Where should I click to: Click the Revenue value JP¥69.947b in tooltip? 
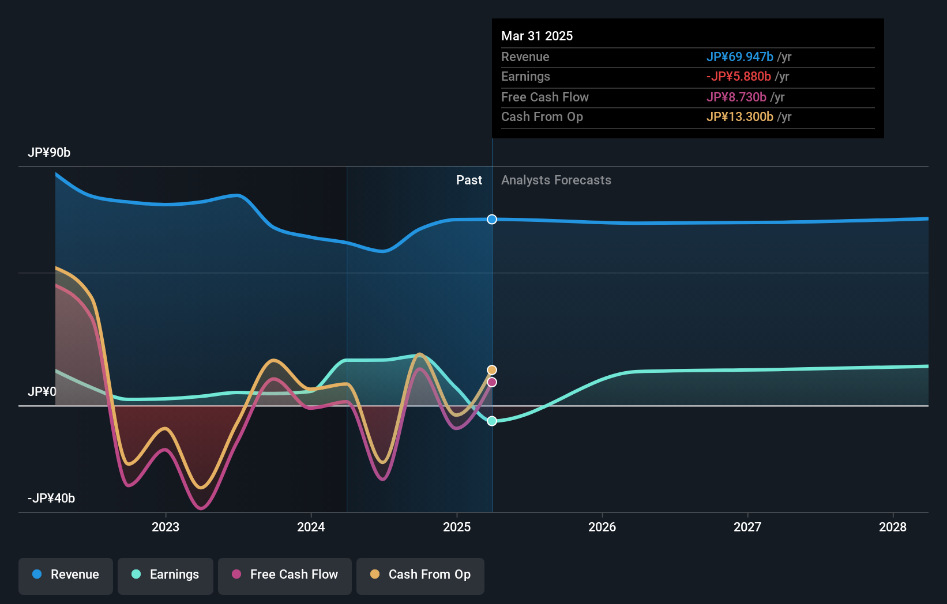tap(740, 56)
